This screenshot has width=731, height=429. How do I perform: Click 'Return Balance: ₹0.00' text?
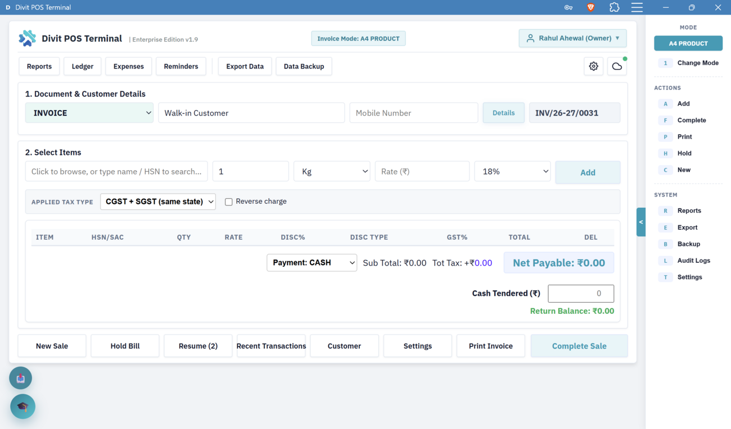click(x=572, y=311)
